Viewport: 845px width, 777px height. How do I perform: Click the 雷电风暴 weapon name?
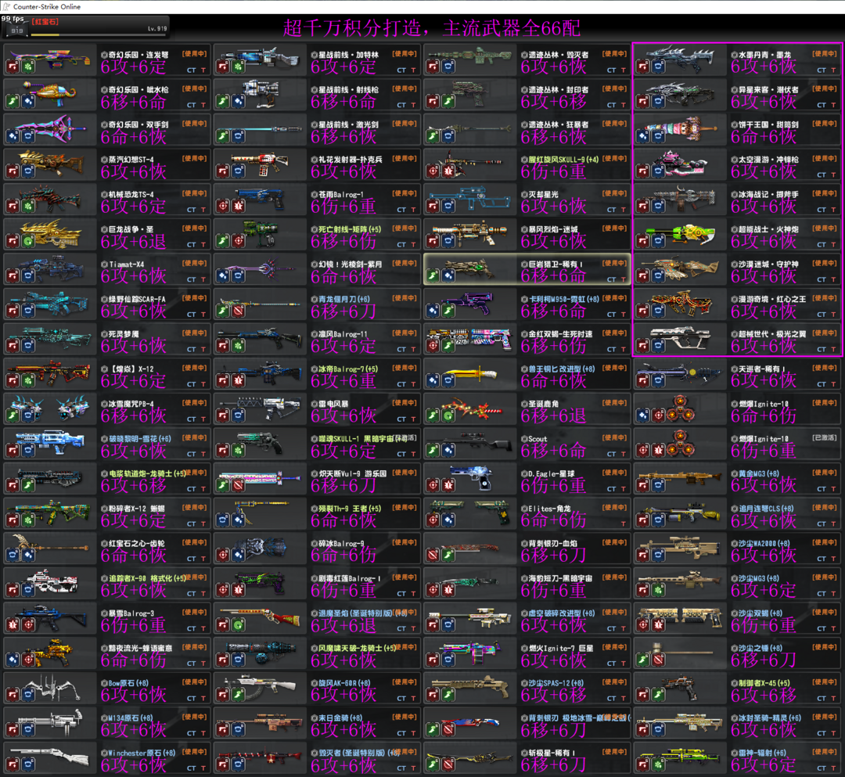(333, 404)
